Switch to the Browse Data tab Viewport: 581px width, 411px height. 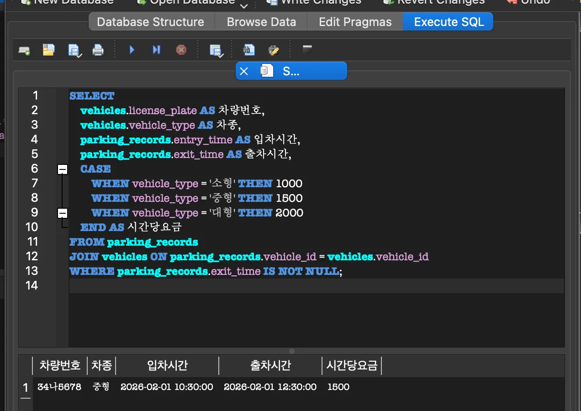[261, 22]
